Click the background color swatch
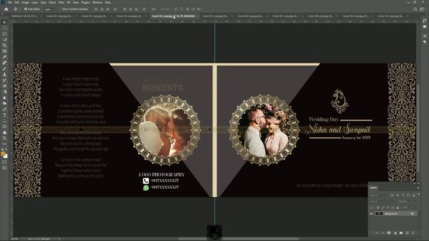 click(x=6, y=156)
